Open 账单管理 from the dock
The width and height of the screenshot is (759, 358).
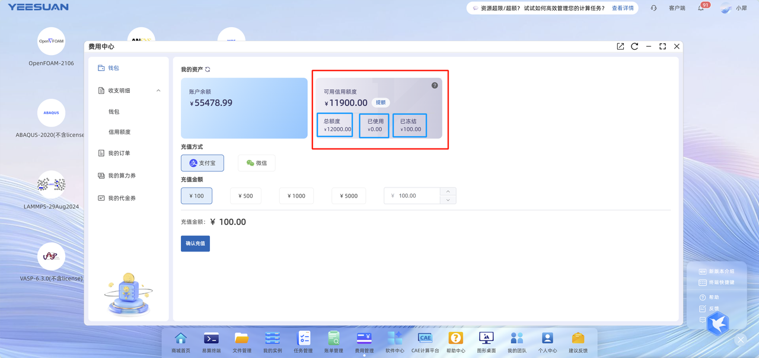334,342
